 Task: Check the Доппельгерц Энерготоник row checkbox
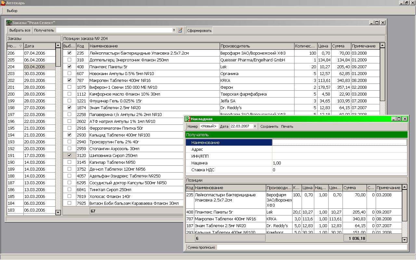tap(69, 60)
